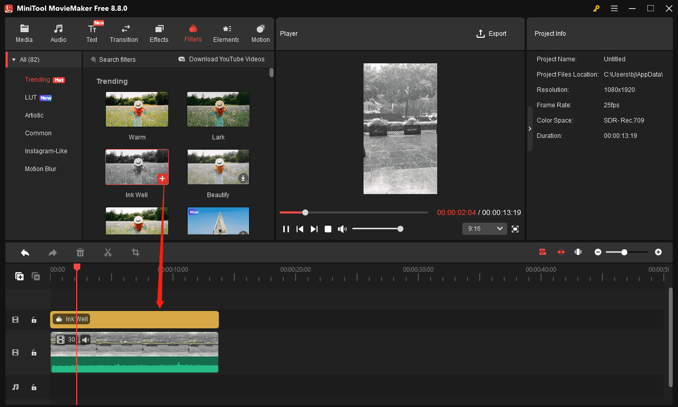678x407 pixels.
Task: Click the Redo arrow
Action: (53, 252)
